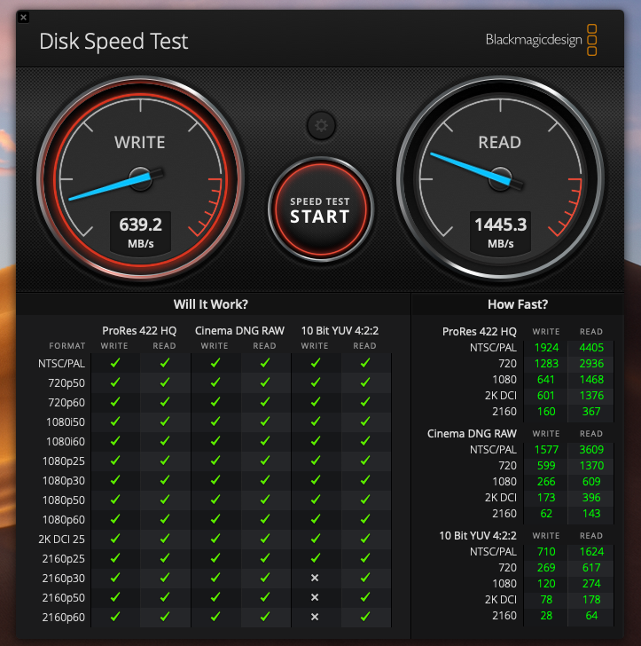The image size is (641, 646).
Task: Click the How Fast Cinema DNG RAW section label
Action: [472, 433]
